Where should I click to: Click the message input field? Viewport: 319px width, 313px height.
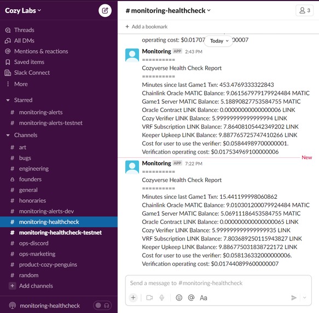(x=218, y=283)
